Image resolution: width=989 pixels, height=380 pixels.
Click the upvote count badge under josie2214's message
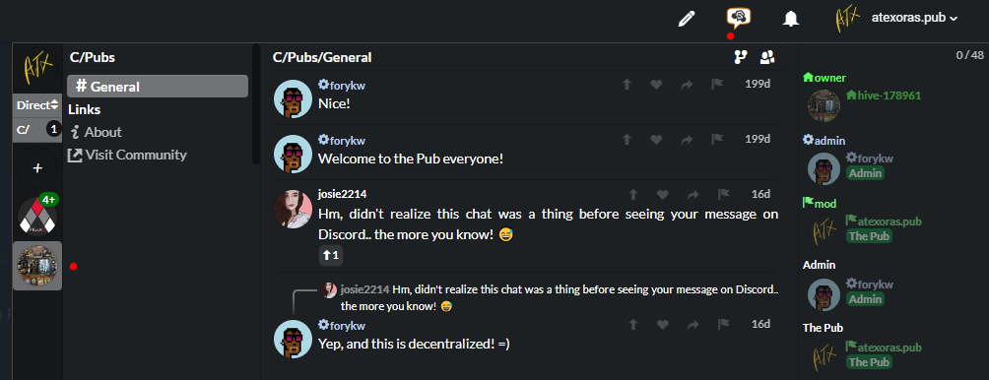(331, 255)
